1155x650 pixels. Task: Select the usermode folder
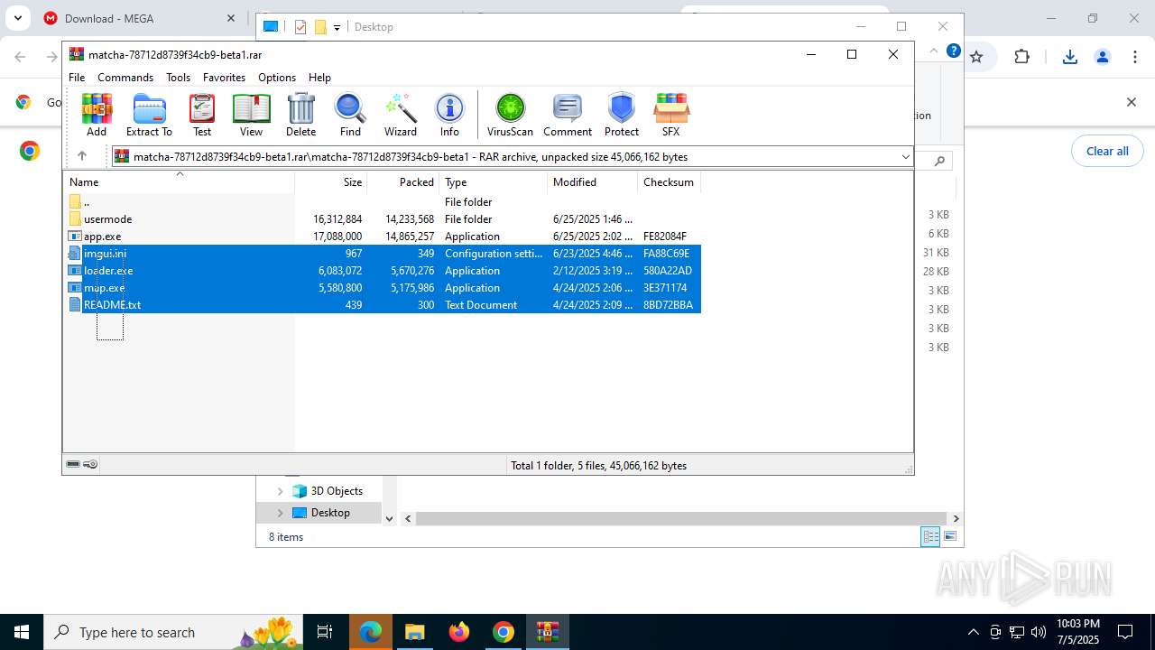click(x=383, y=219)
